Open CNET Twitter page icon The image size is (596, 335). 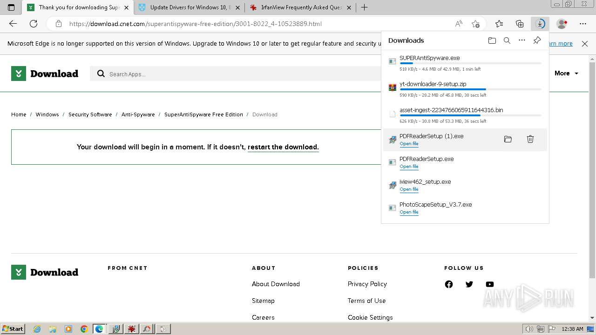(x=469, y=284)
